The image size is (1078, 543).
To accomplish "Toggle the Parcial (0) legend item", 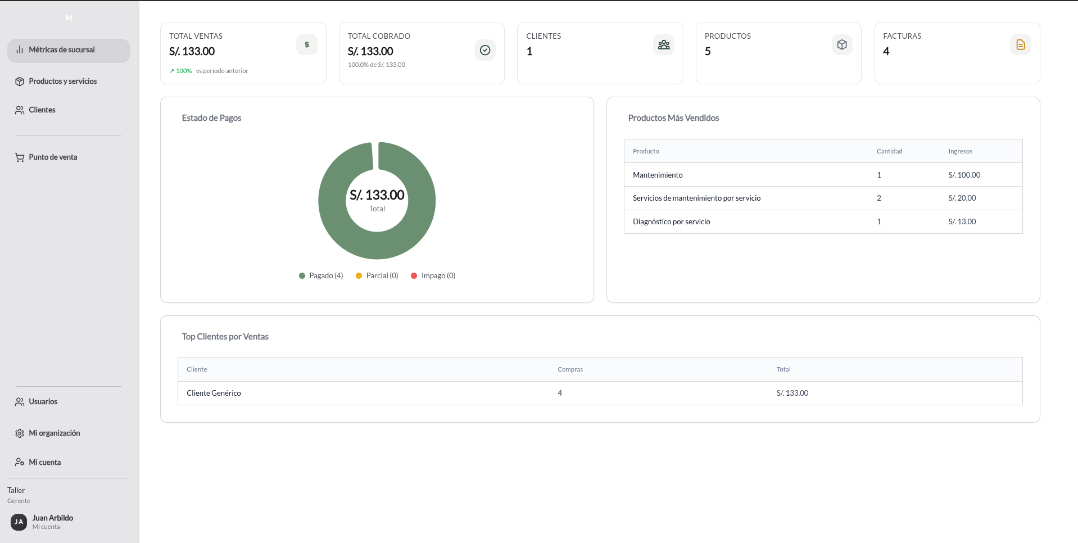I will [x=376, y=275].
